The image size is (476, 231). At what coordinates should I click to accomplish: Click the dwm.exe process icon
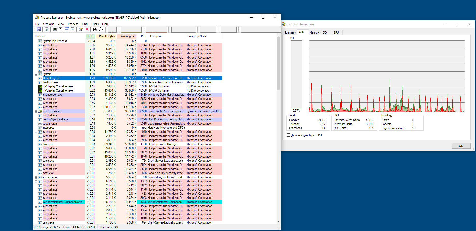(40, 144)
